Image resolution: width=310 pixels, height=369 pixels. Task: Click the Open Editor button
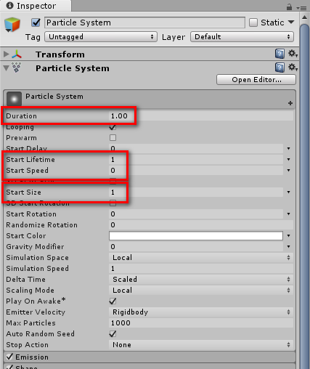pos(256,80)
